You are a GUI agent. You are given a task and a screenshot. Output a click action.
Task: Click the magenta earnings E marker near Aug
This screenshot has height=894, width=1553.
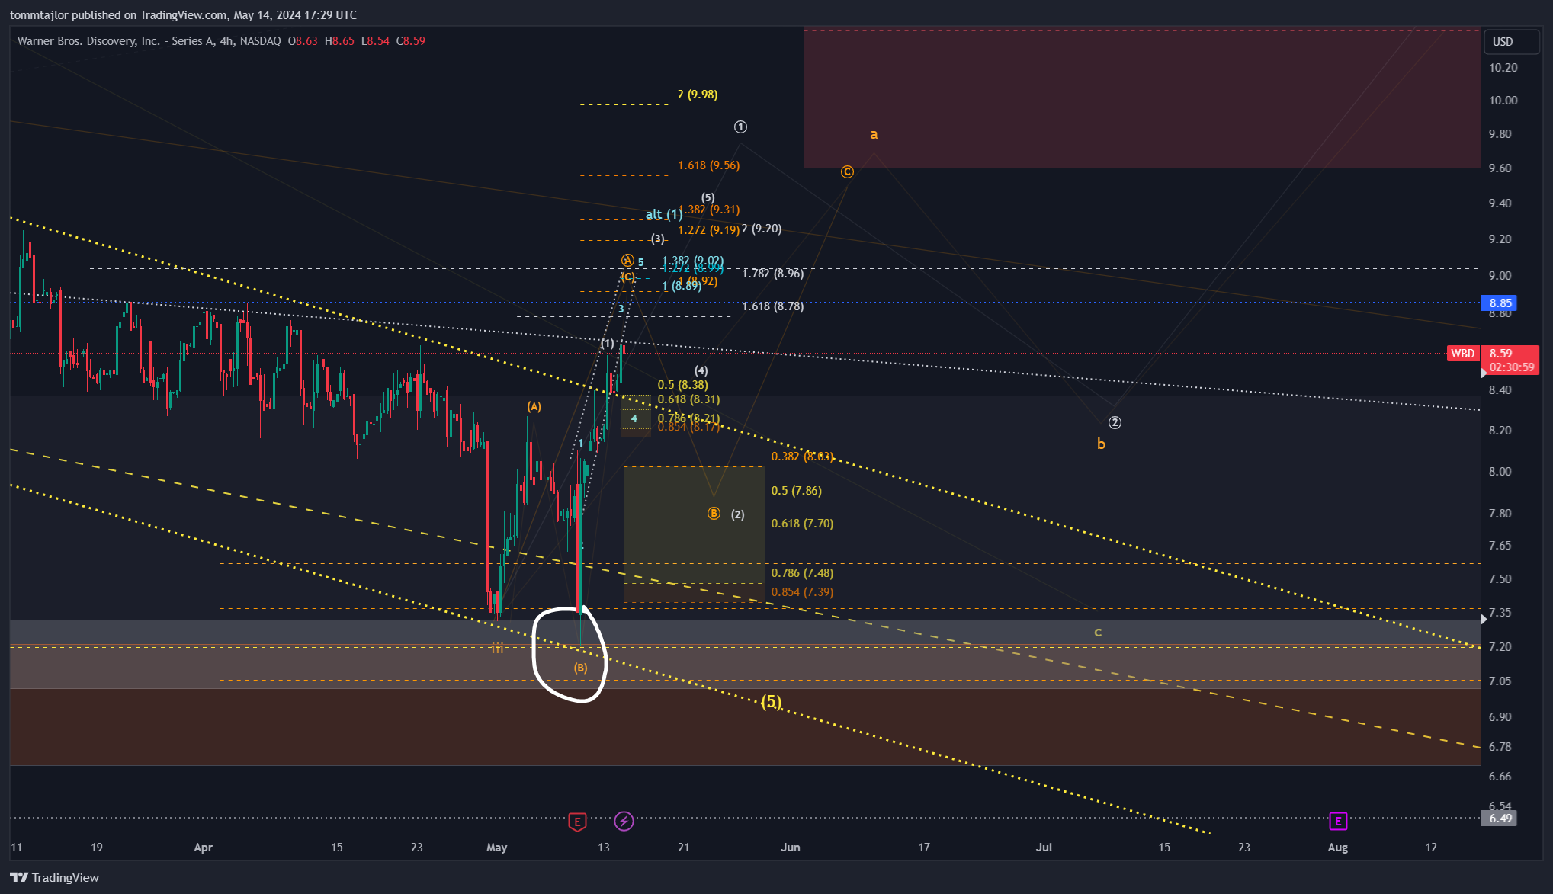tap(1338, 821)
